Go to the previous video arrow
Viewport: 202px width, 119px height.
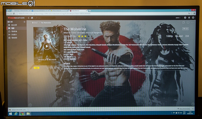point(30,105)
